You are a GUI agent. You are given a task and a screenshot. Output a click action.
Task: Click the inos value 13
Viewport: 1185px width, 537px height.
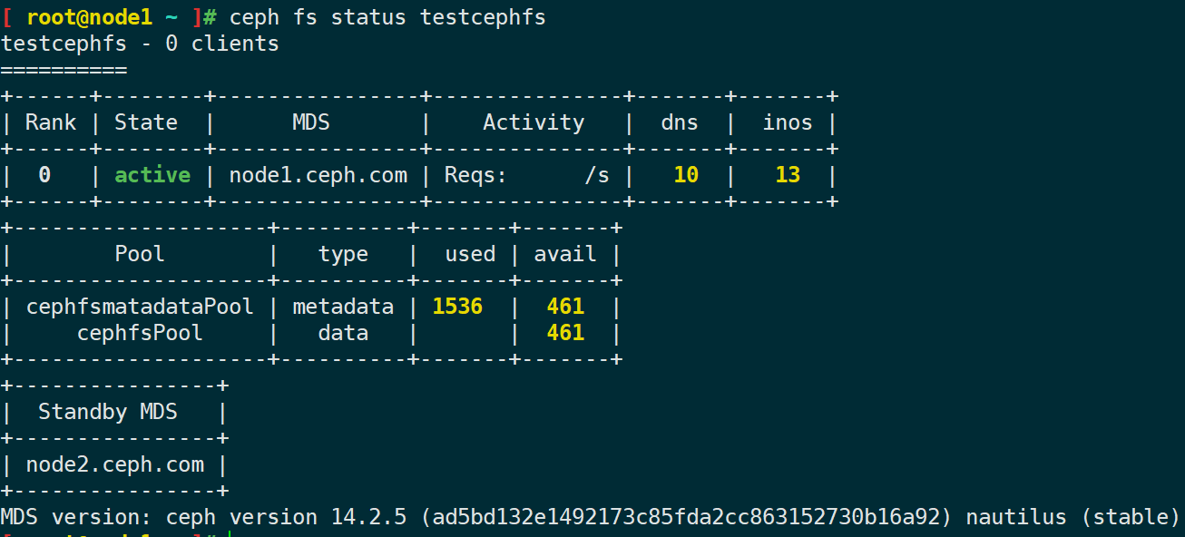tap(788, 175)
